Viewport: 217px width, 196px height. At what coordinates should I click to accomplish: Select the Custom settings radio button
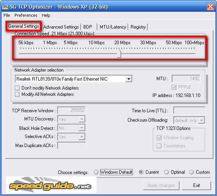[192, 172]
